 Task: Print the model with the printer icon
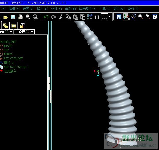pyautogui.click(x=21, y=17)
